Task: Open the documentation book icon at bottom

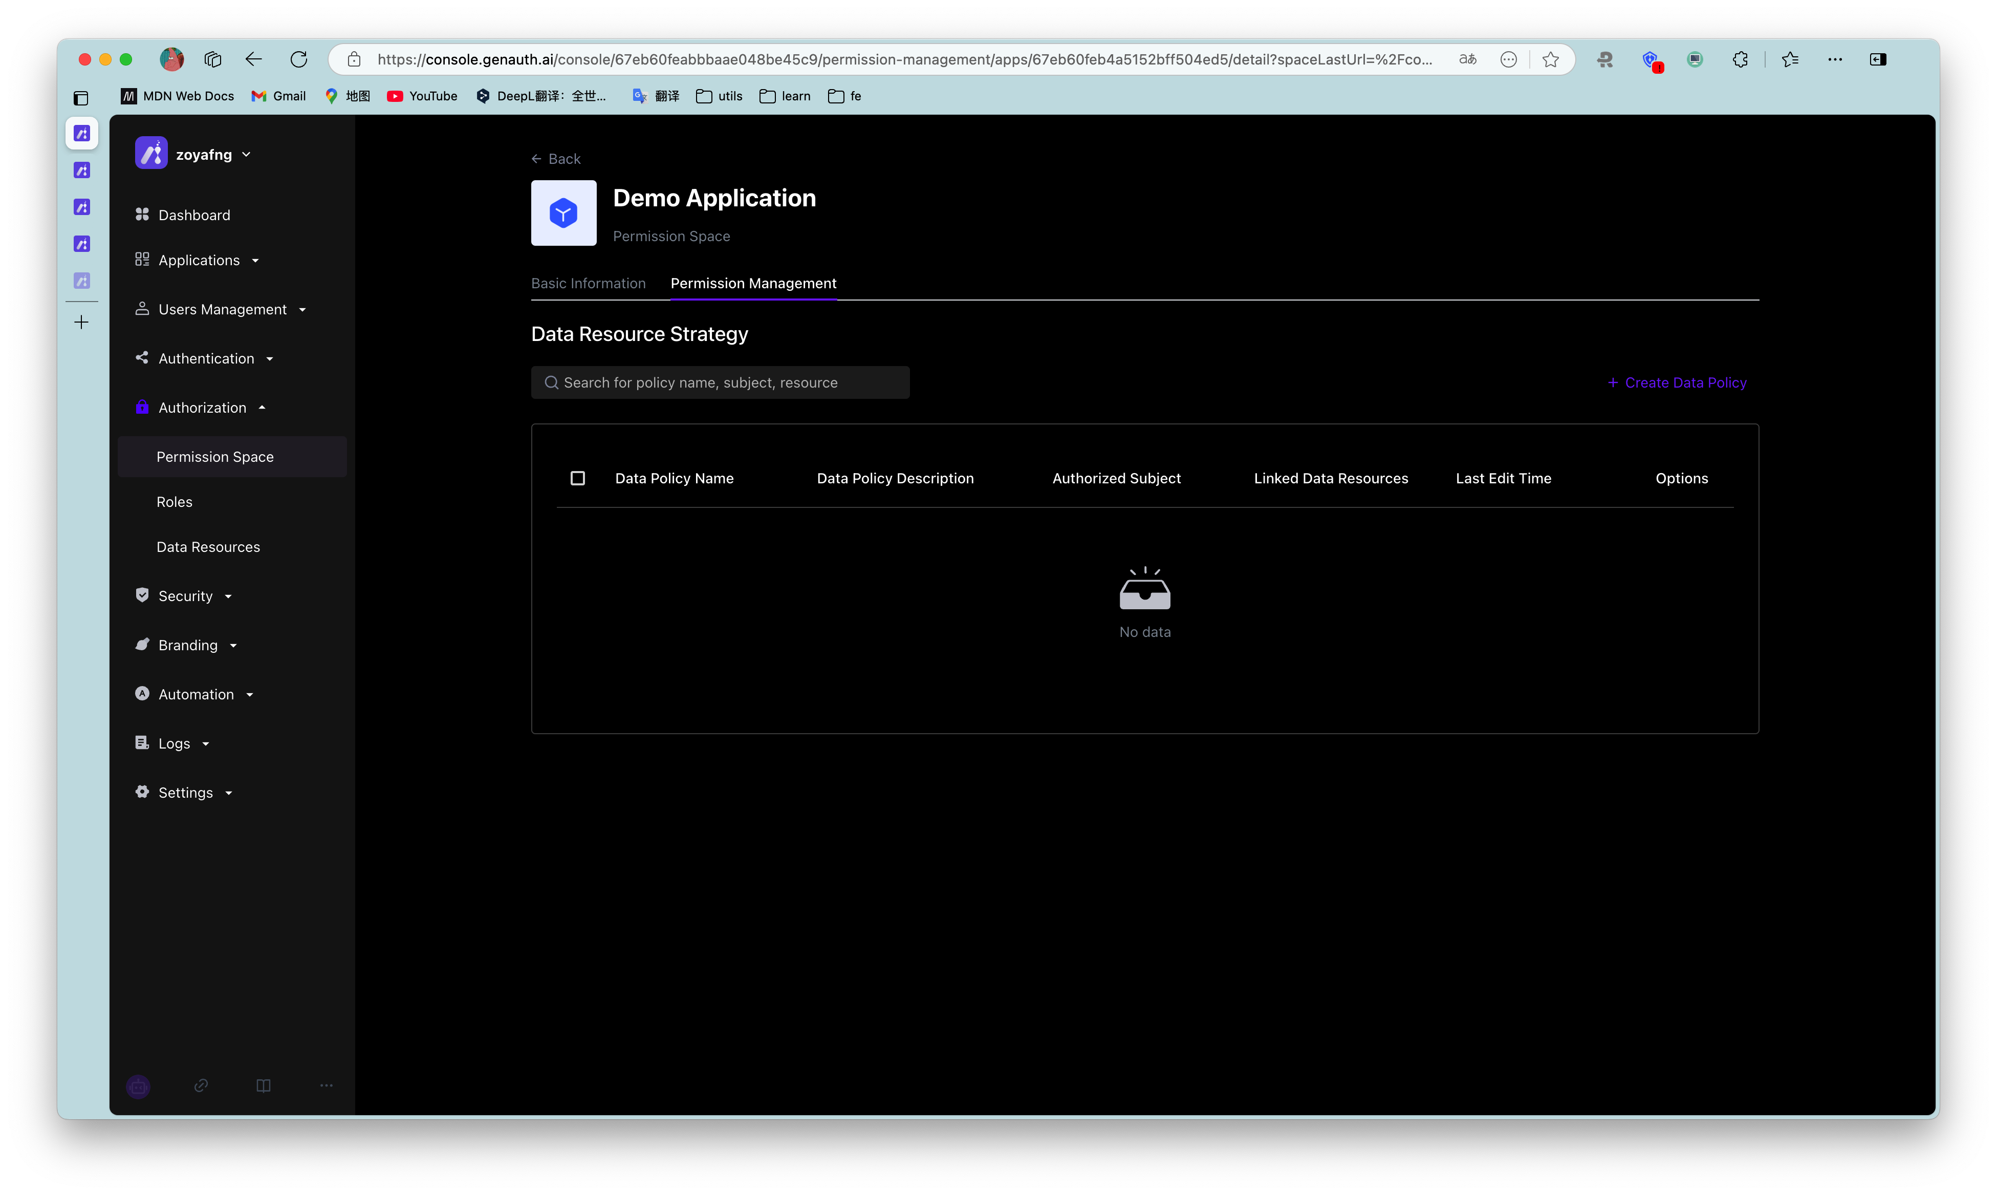Action: click(263, 1085)
